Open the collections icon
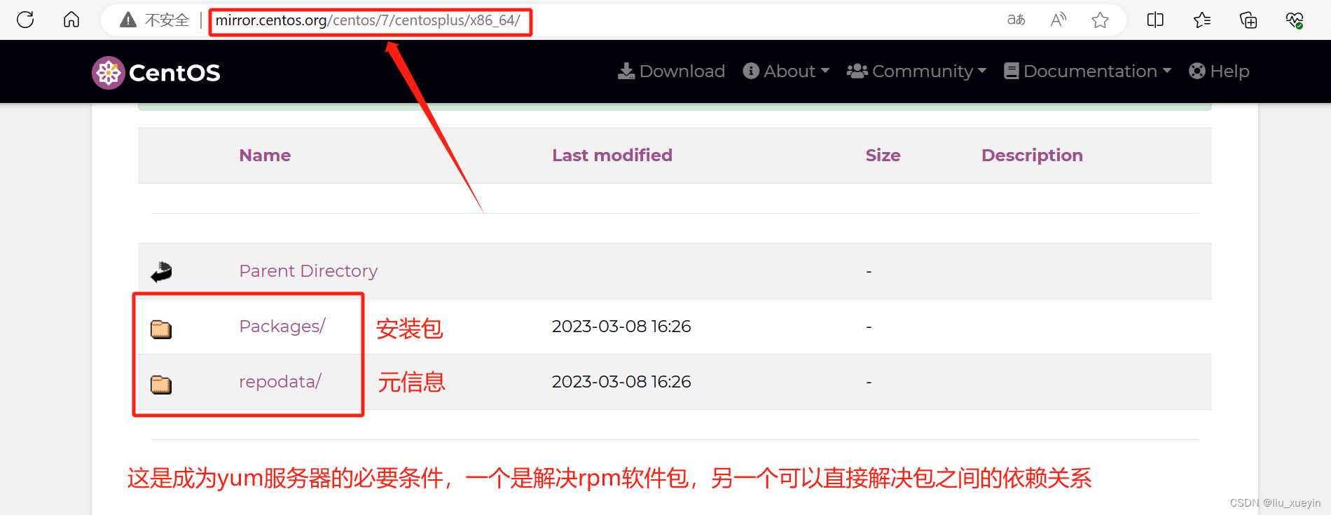 (x=1248, y=20)
